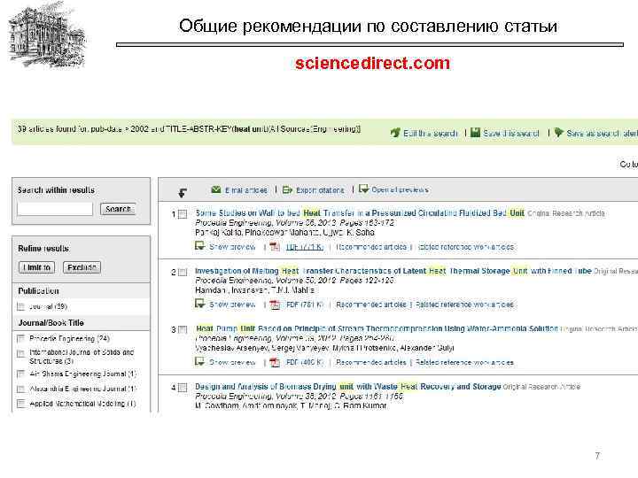Image resolution: width=638 pixels, height=478 pixels.
Task: Click the Search button in Search within results
Action: 118,209
